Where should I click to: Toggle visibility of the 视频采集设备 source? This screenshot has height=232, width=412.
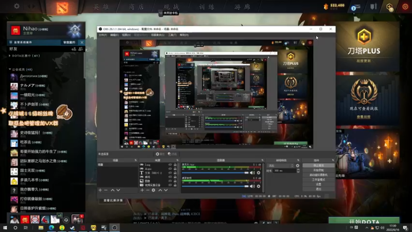[170, 185]
